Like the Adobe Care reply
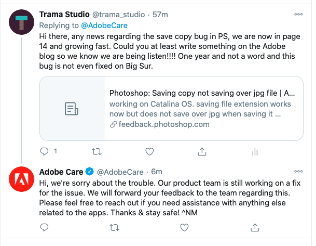Viewport: 316px width, 246px height. pos(184,228)
